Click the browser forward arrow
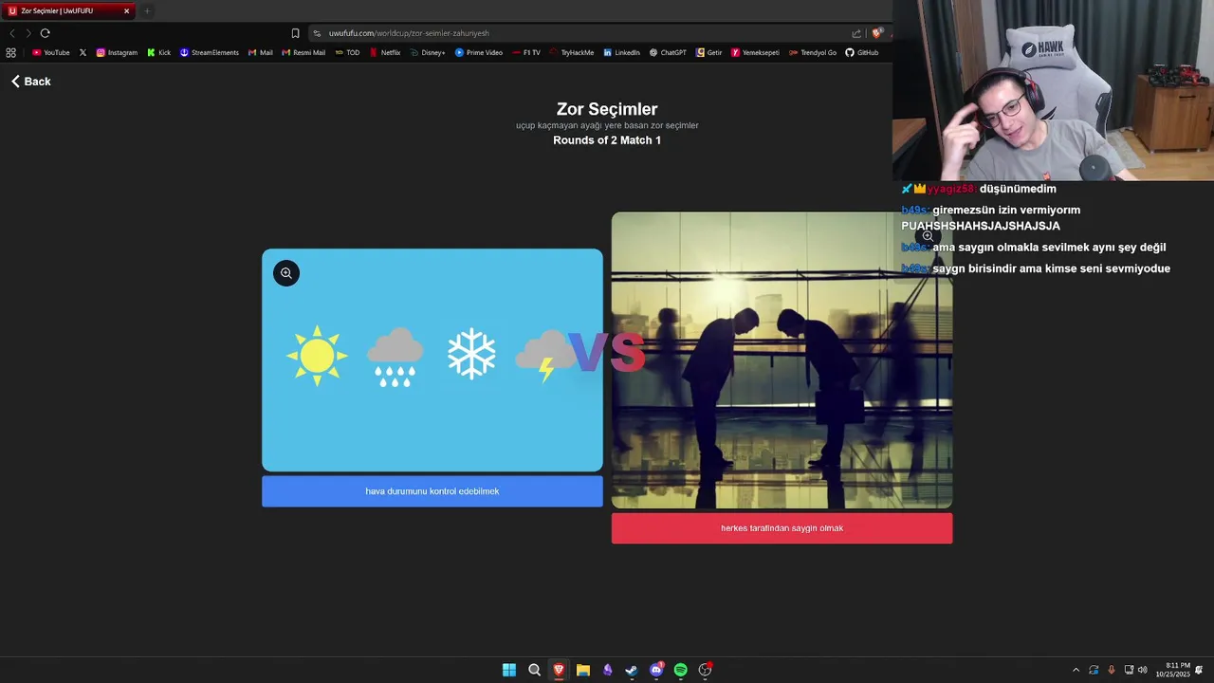The image size is (1214, 683). [x=28, y=33]
